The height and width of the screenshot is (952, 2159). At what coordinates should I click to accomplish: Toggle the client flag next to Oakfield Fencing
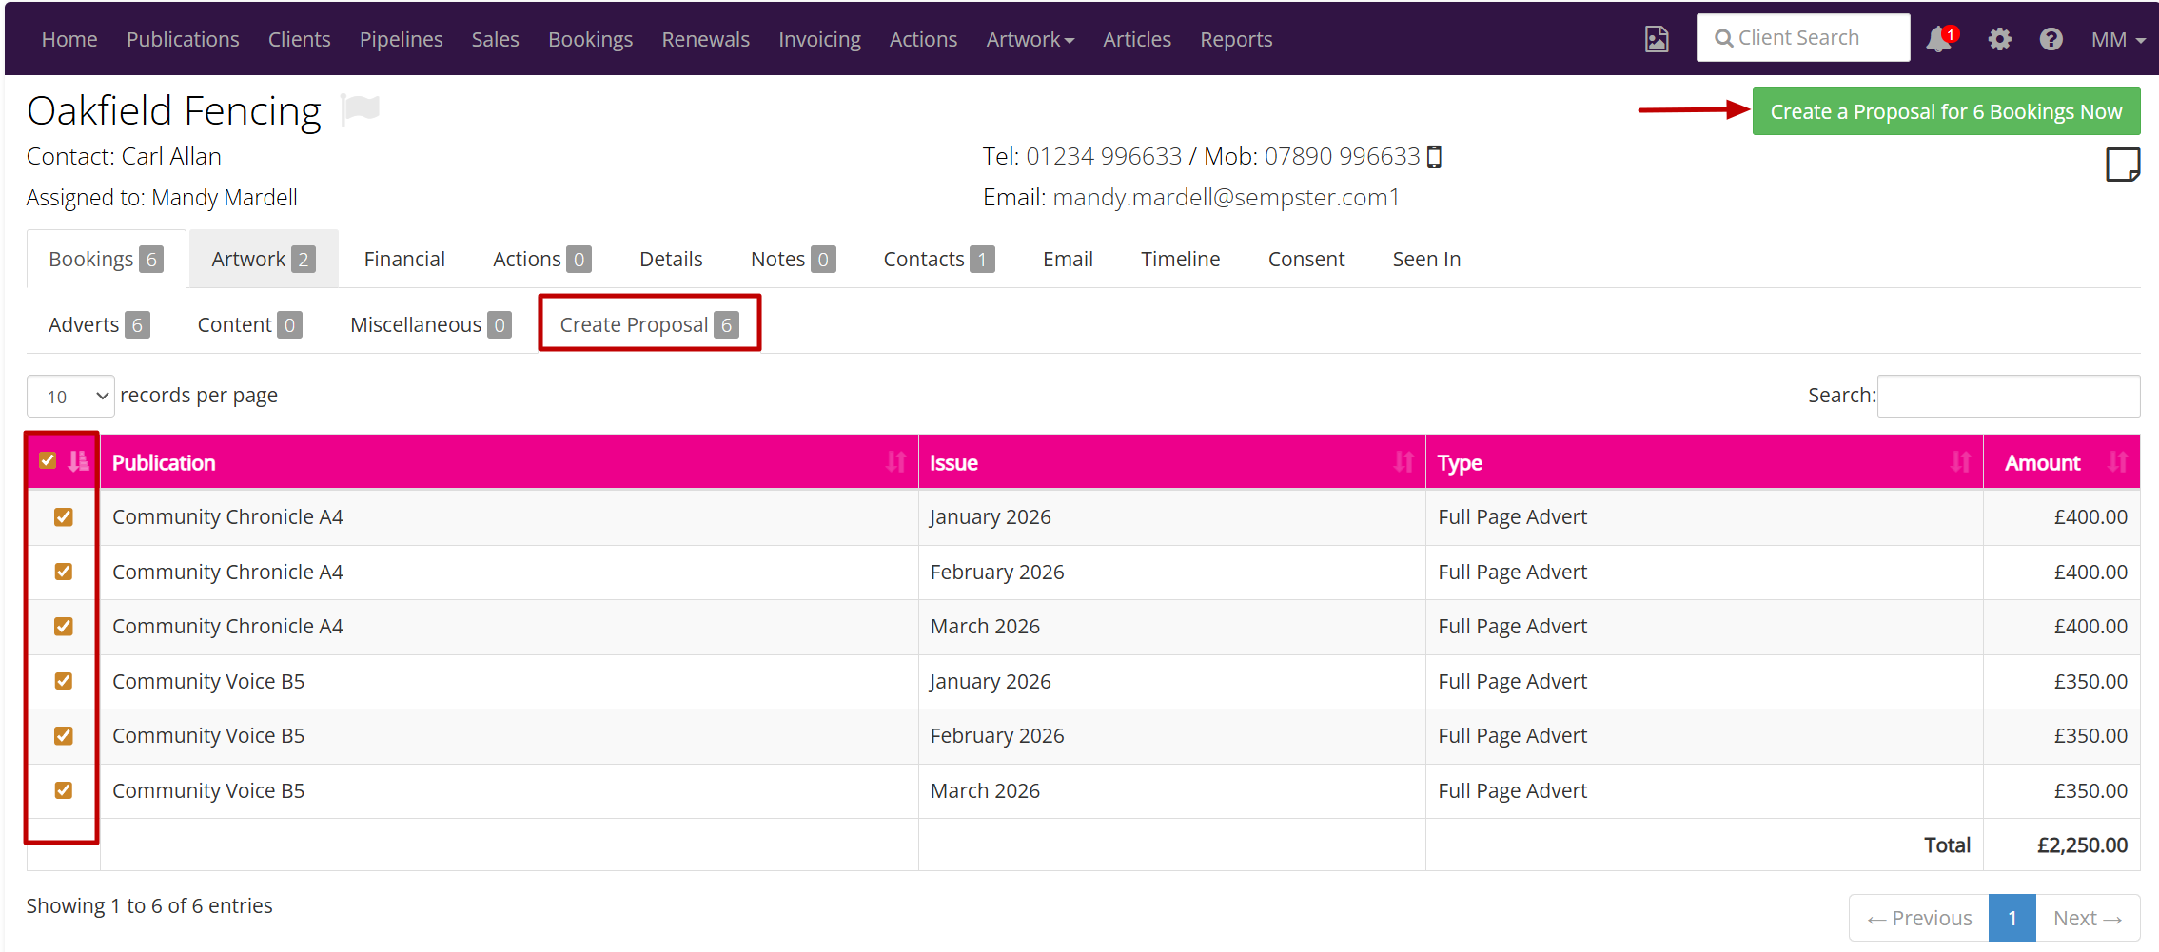click(x=361, y=109)
